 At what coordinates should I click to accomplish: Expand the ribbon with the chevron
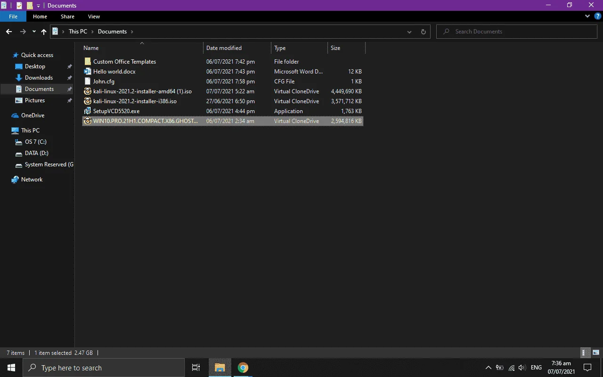click(587, 16)
